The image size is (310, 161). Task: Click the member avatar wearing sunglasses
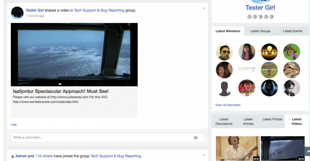pos(224,52)
